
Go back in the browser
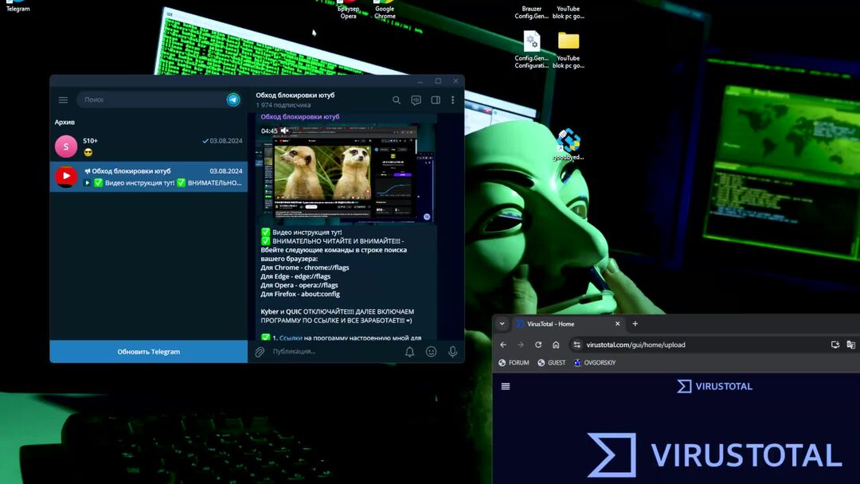503,345
